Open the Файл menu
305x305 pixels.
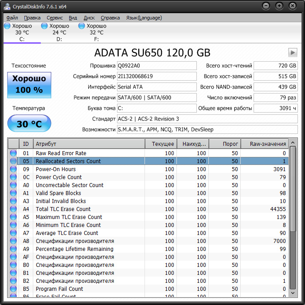point(12,18)
